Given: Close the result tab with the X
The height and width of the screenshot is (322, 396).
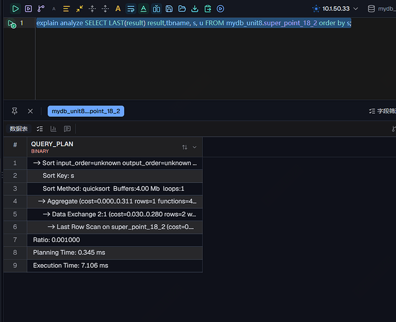Looking at the screenshot, I should pyautogui.click(x=30, y=111).
